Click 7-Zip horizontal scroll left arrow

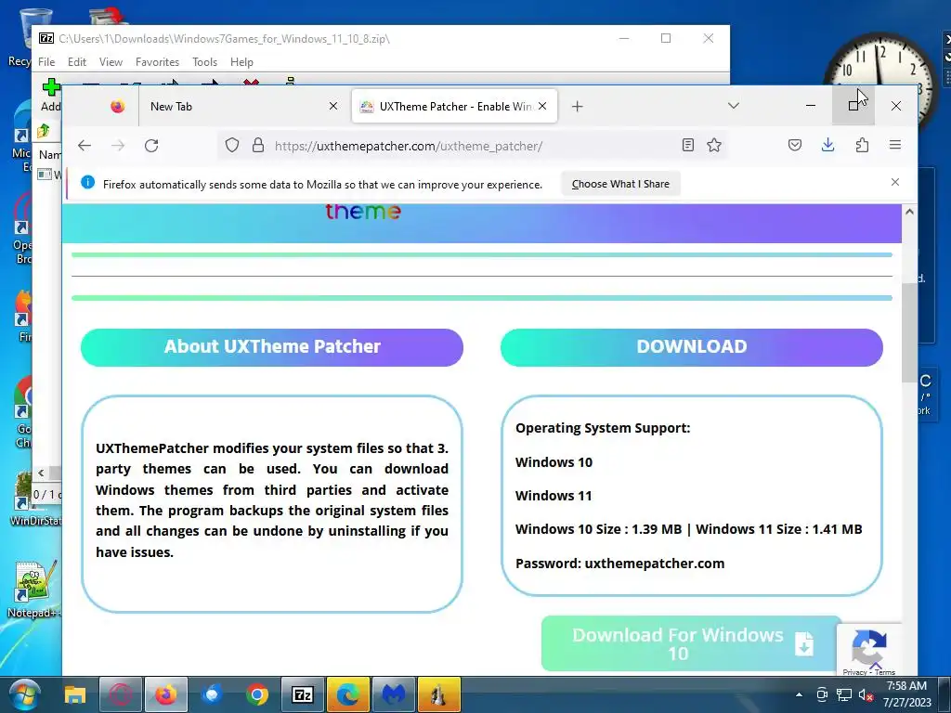[41, 473]
